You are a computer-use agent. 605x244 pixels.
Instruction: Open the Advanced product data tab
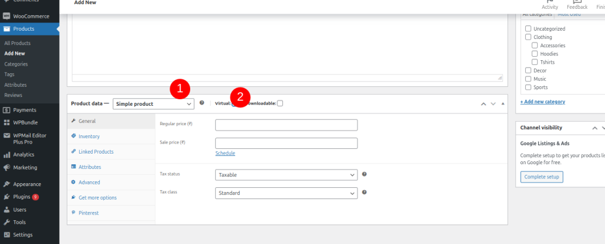click(x=111, y=182)
